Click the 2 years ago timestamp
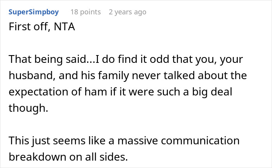272x168 pixels. tap(127, 12)
